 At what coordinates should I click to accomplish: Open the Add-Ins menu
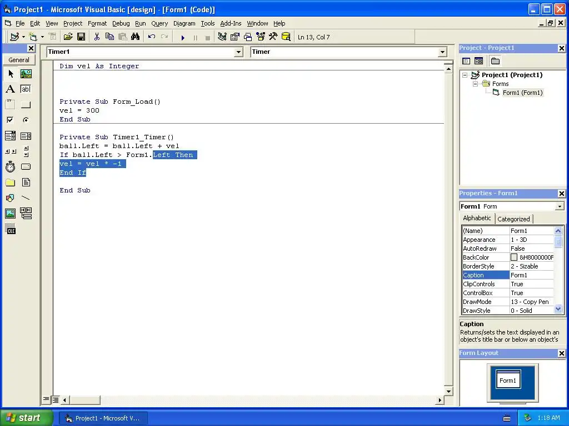click(231, 23)
